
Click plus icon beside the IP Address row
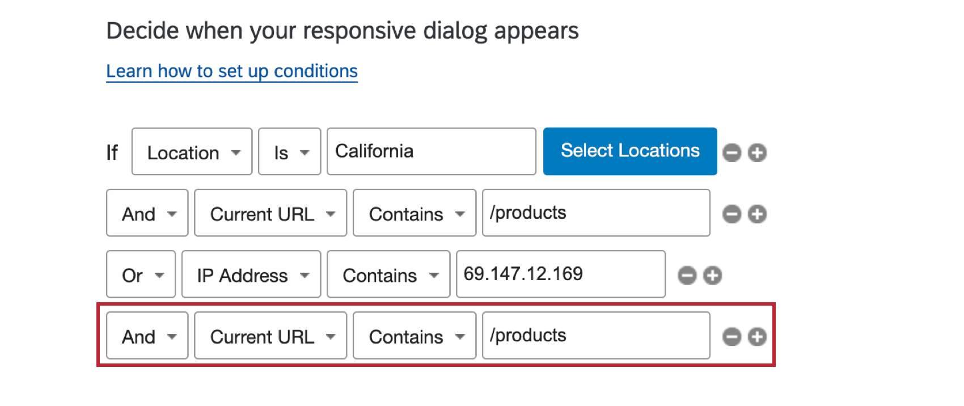[713, 275]
